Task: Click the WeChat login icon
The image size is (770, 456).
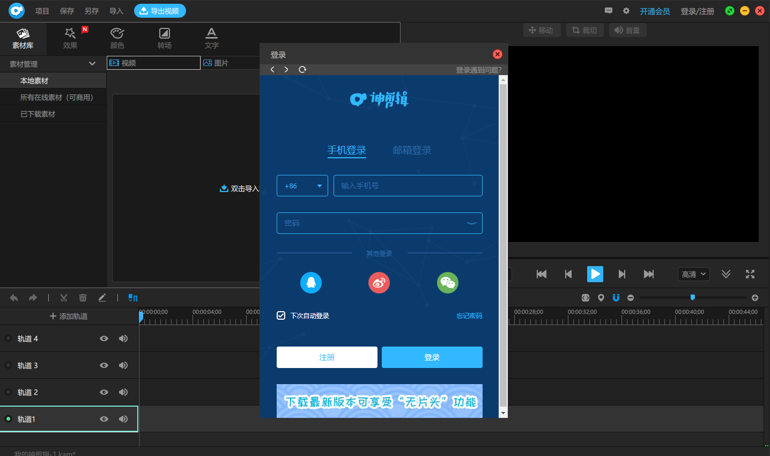Action: (448, 283)
